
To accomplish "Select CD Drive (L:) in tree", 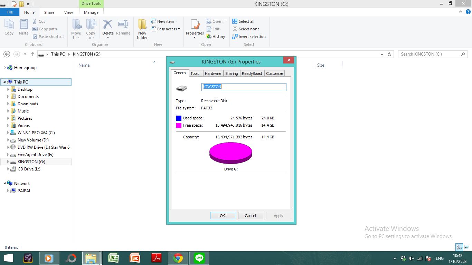I will [29, 169].
